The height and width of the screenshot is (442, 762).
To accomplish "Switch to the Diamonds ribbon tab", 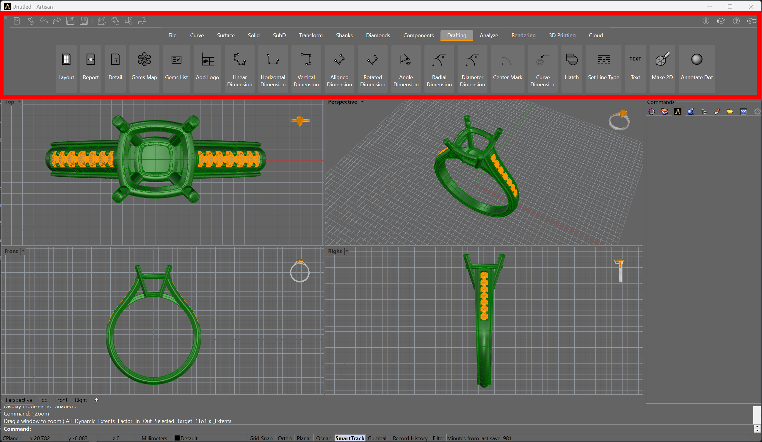I will 378,35.
